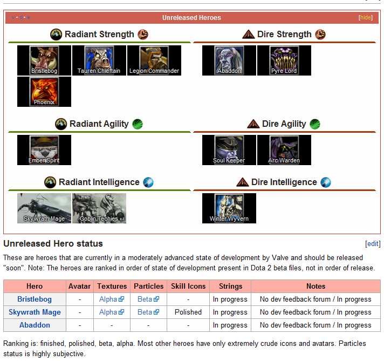384x361 pixels.
Task: Click the Goblin Techies hero icon
Action: click(99, 208)
